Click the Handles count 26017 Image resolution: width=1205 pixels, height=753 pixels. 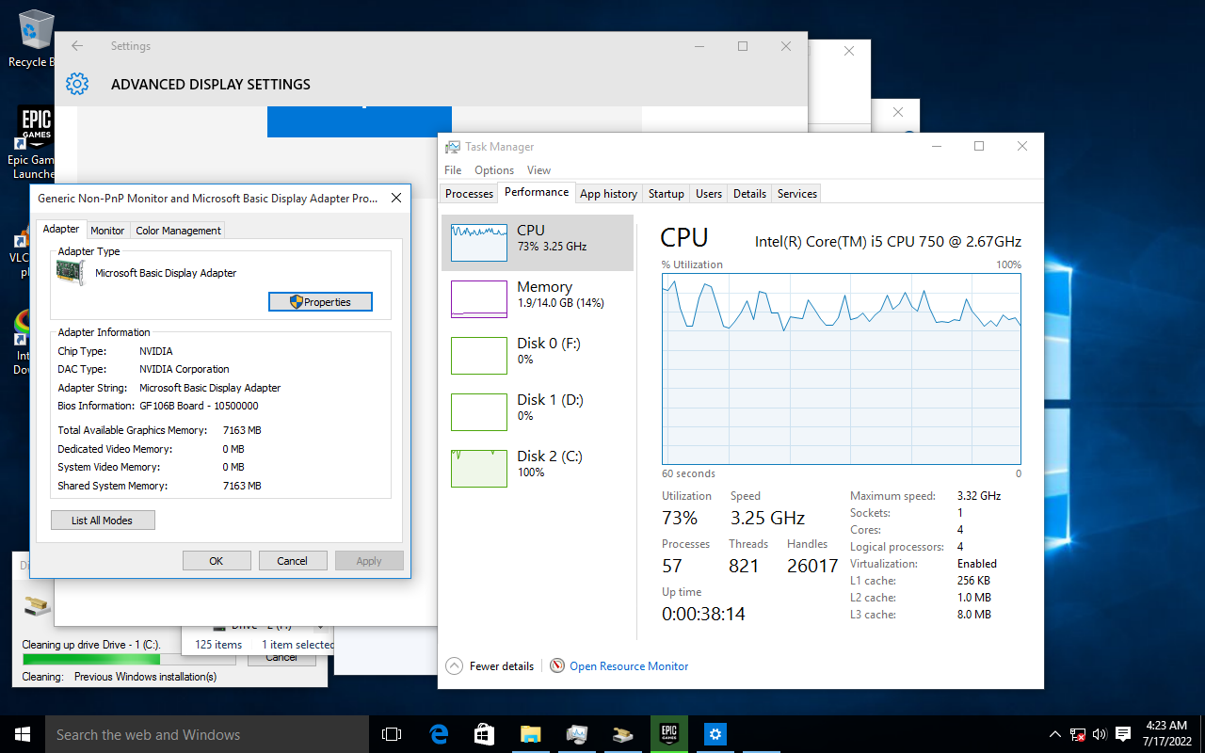click(812, 567)
